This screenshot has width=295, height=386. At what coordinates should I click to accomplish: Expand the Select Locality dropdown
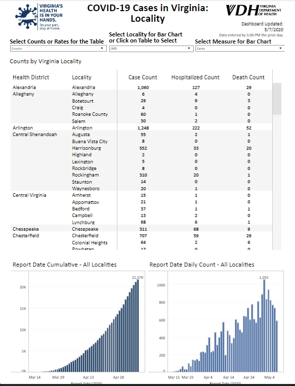pyautogui.click(x=151, y=49)
